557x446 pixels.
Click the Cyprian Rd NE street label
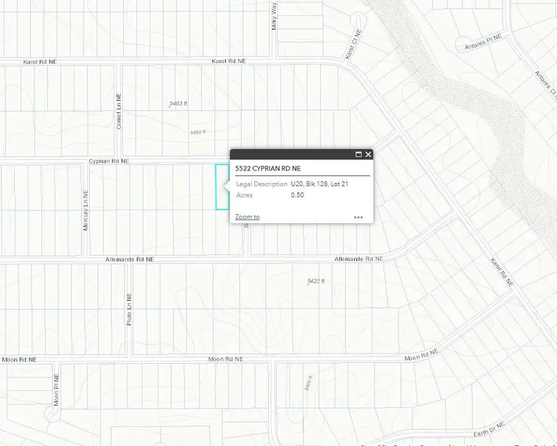tap(109, 161)
